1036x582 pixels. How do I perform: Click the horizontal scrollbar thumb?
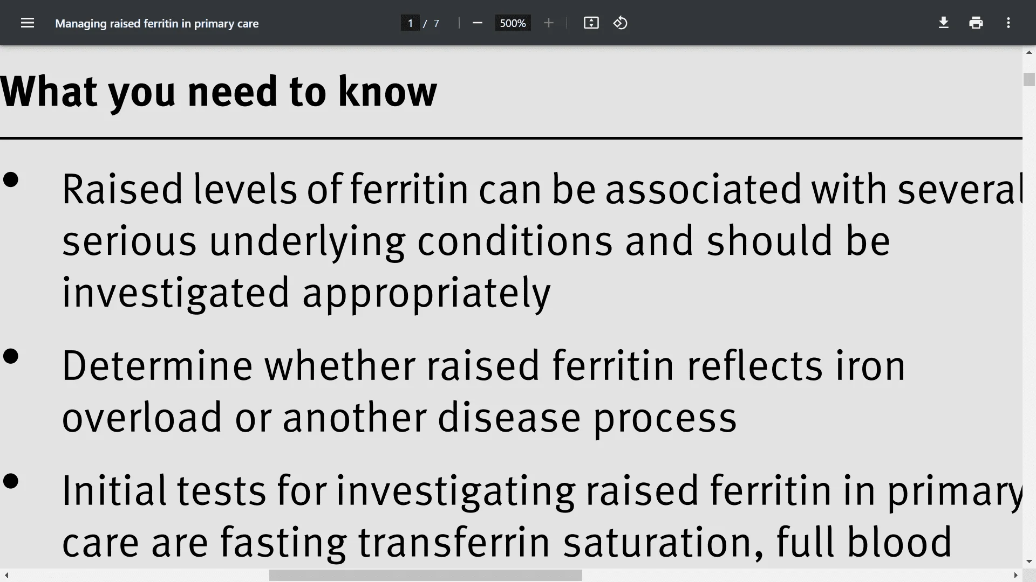(x=425, y=576)
